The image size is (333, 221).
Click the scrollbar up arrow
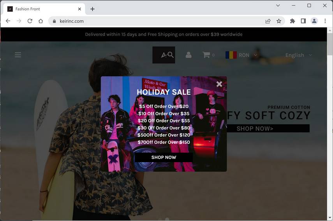[x=330, y=30]
